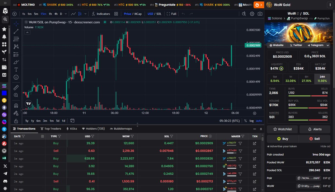Select the line chart style
Screen dimensions: 335x192
tap(73, 14)
